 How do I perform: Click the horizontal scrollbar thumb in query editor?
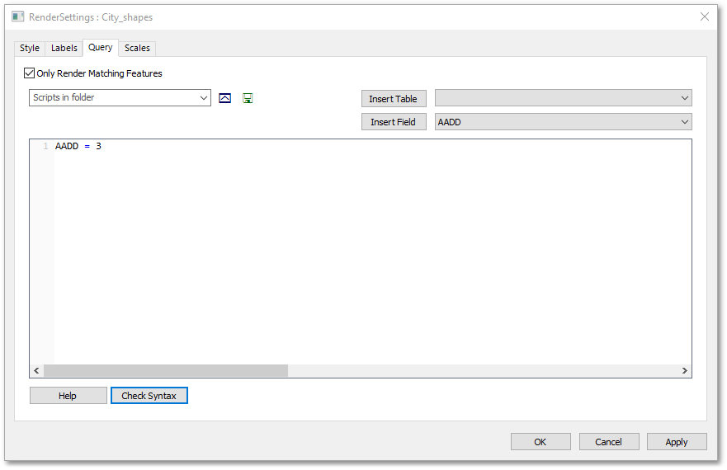[x=166, y=371]
